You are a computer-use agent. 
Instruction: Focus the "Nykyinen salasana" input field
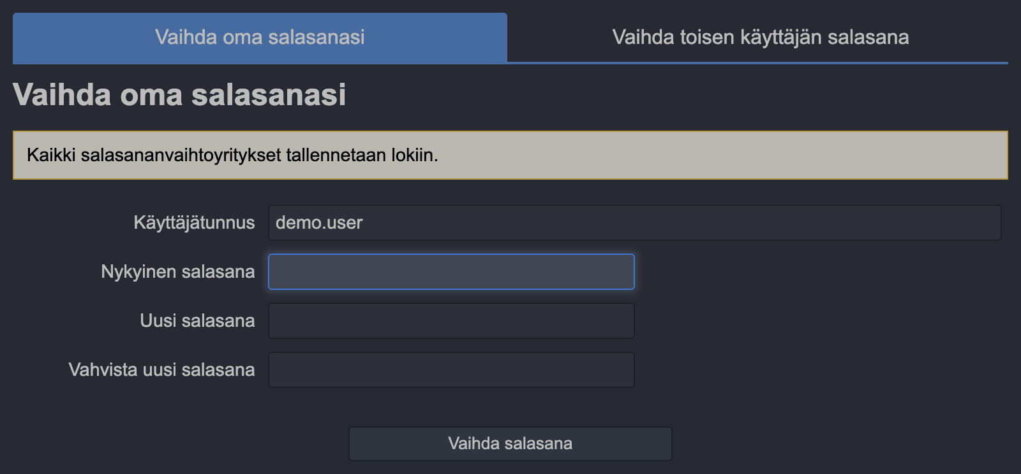[451, 272]
